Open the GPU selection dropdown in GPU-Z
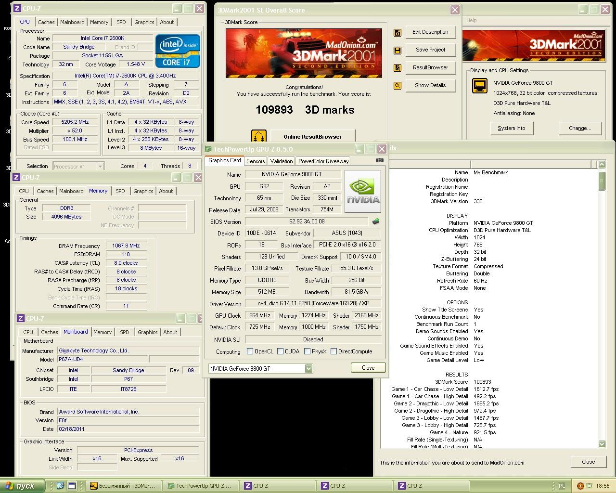Screen dimensions: 616x493 point(308,368)
